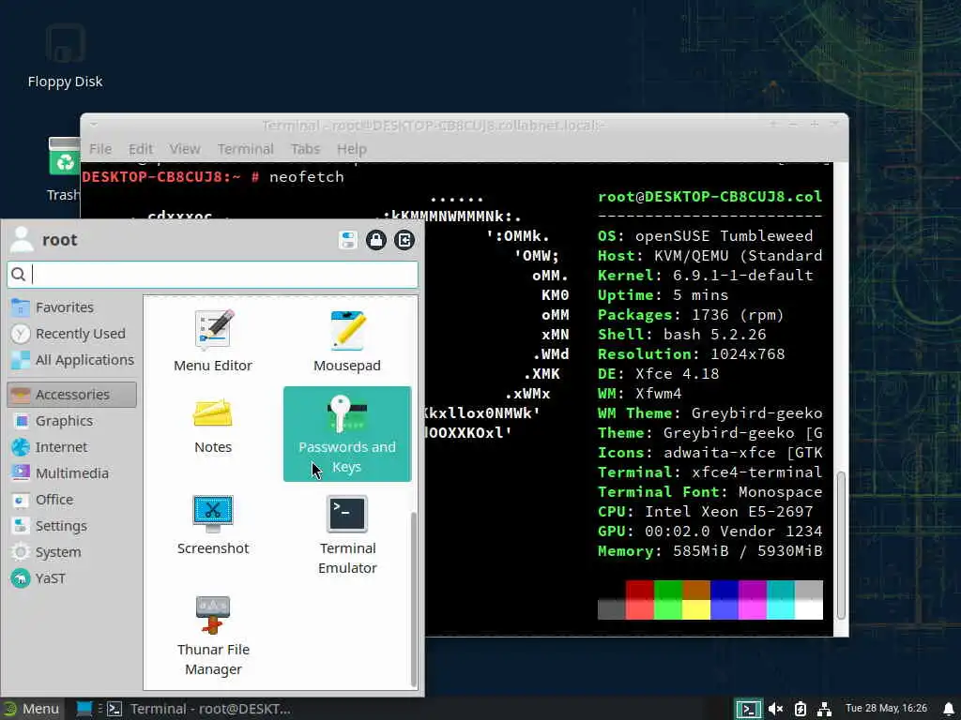The width and height of the screenshot is (961, 720).
Task: Launch Menu Editor from Accessories
Action: point(213,340)
